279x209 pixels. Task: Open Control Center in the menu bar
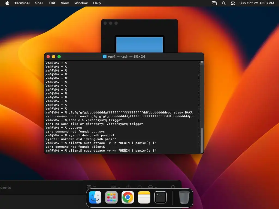pyautogui.click(x=233, y=3)
